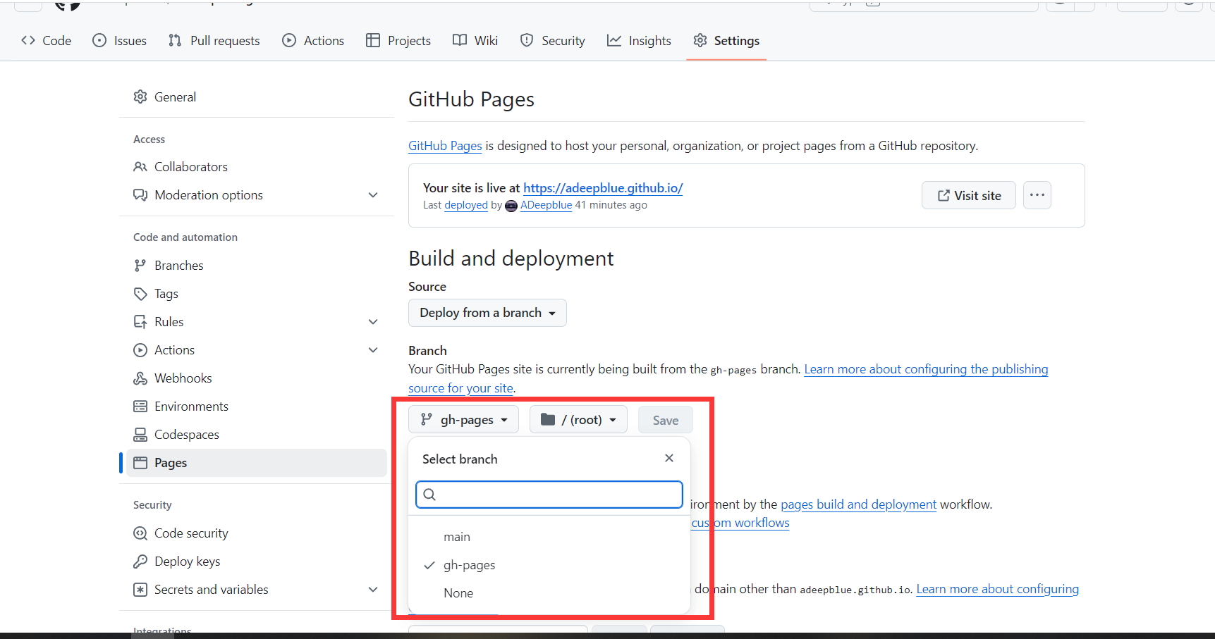Open the GitHub Pages documentation link
This screenshot has height=639, width=1215.
tap(445, 146)
